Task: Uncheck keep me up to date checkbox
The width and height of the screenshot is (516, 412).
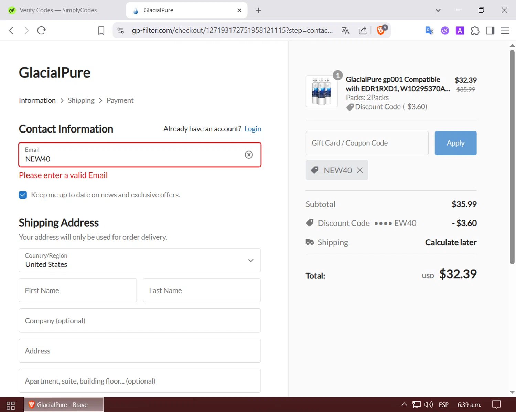Action: (23, 195)
